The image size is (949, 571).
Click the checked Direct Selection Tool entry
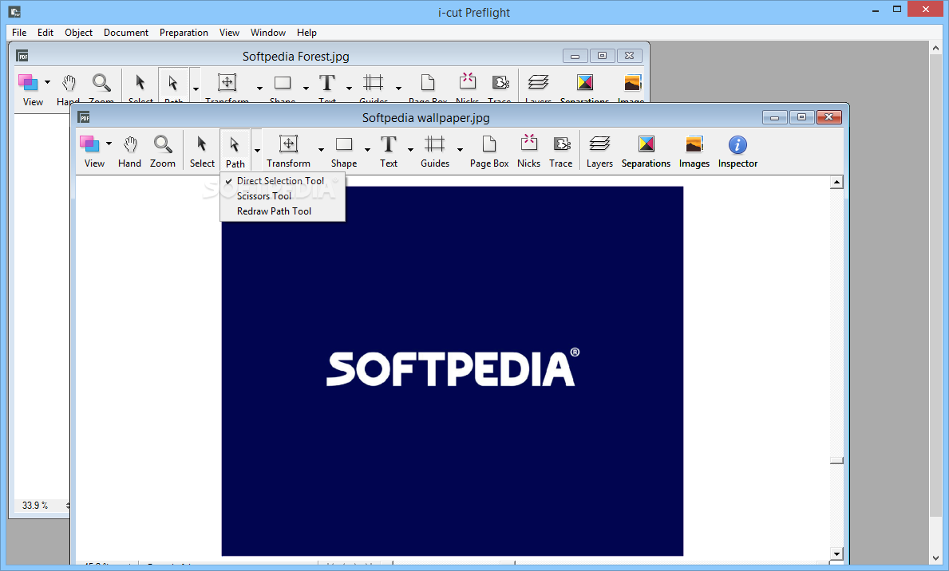pos(282,181)
